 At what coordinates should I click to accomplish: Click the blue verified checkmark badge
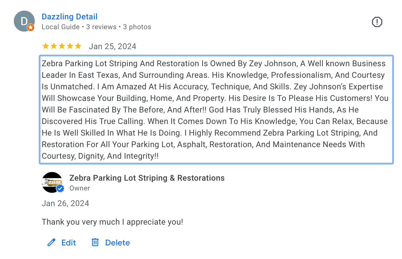click(x=60, y=188)
